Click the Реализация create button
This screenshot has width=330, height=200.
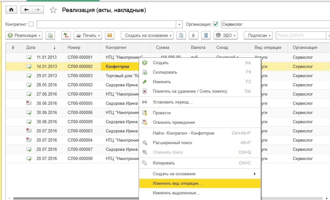(x=24, y=35)
